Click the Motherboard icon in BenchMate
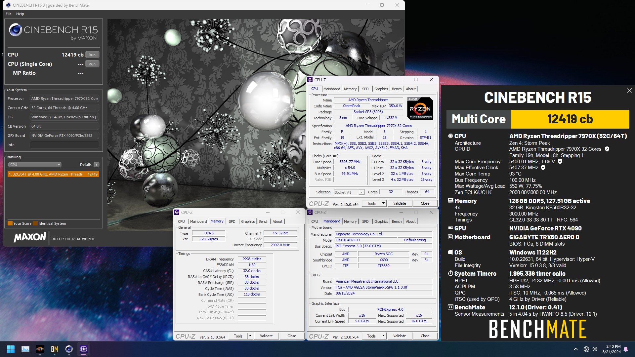This screenshot has height=357, width=635. 450,237
